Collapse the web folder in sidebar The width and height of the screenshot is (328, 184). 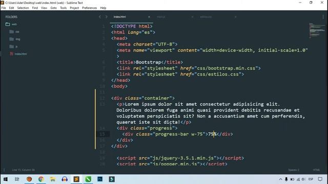point(8,24)
